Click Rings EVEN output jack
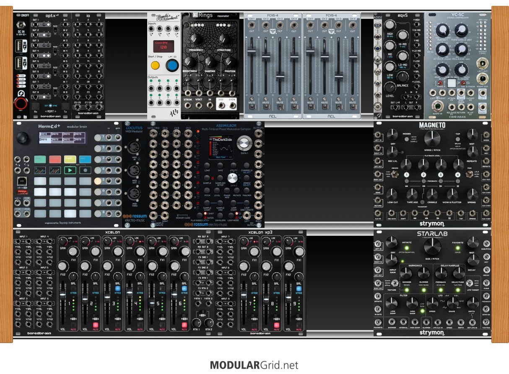This screenshot has width=509, height=374. coord(232,106)
